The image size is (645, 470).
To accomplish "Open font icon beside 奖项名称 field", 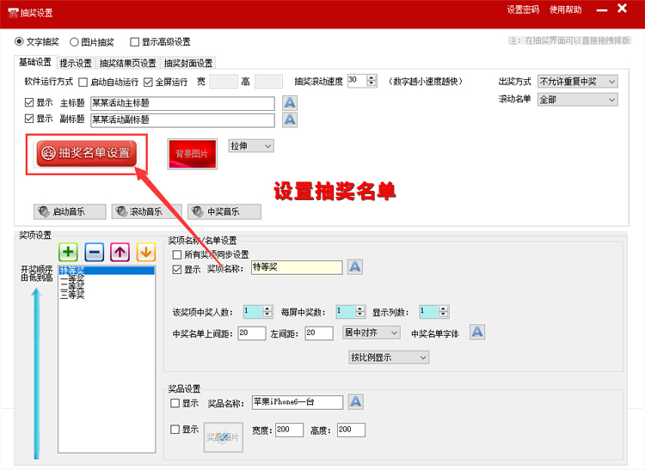I will click(355, 267).
